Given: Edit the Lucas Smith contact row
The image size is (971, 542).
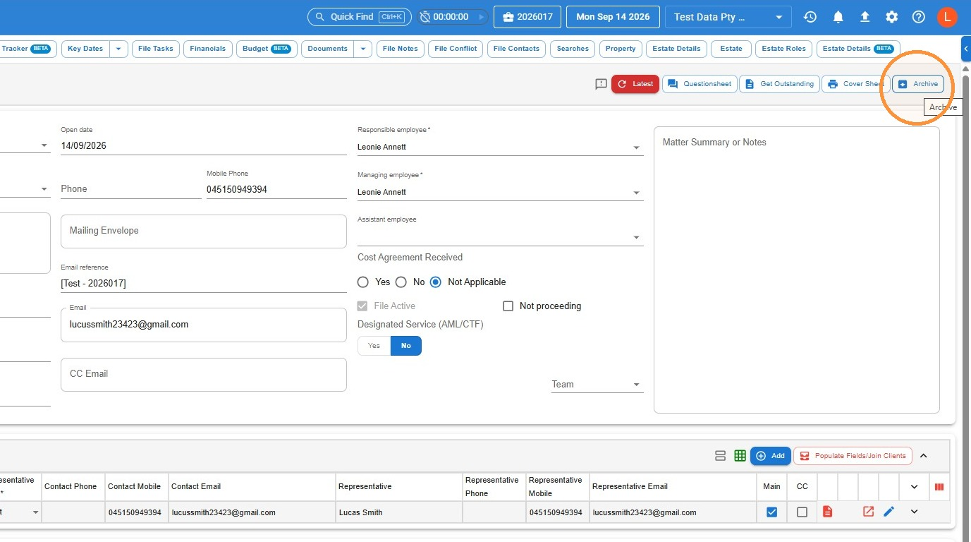Looking at the screenshot, I should point(888,512).
